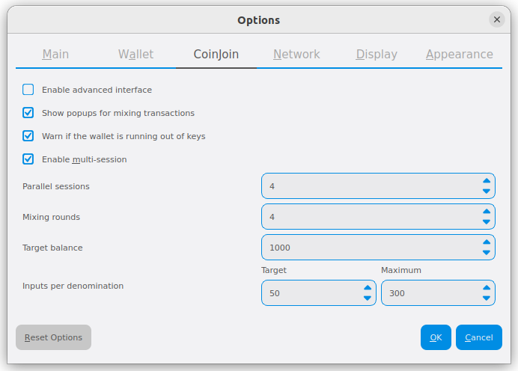Click the Cancel button
518x371 pixels.
(x=478, y=337)
